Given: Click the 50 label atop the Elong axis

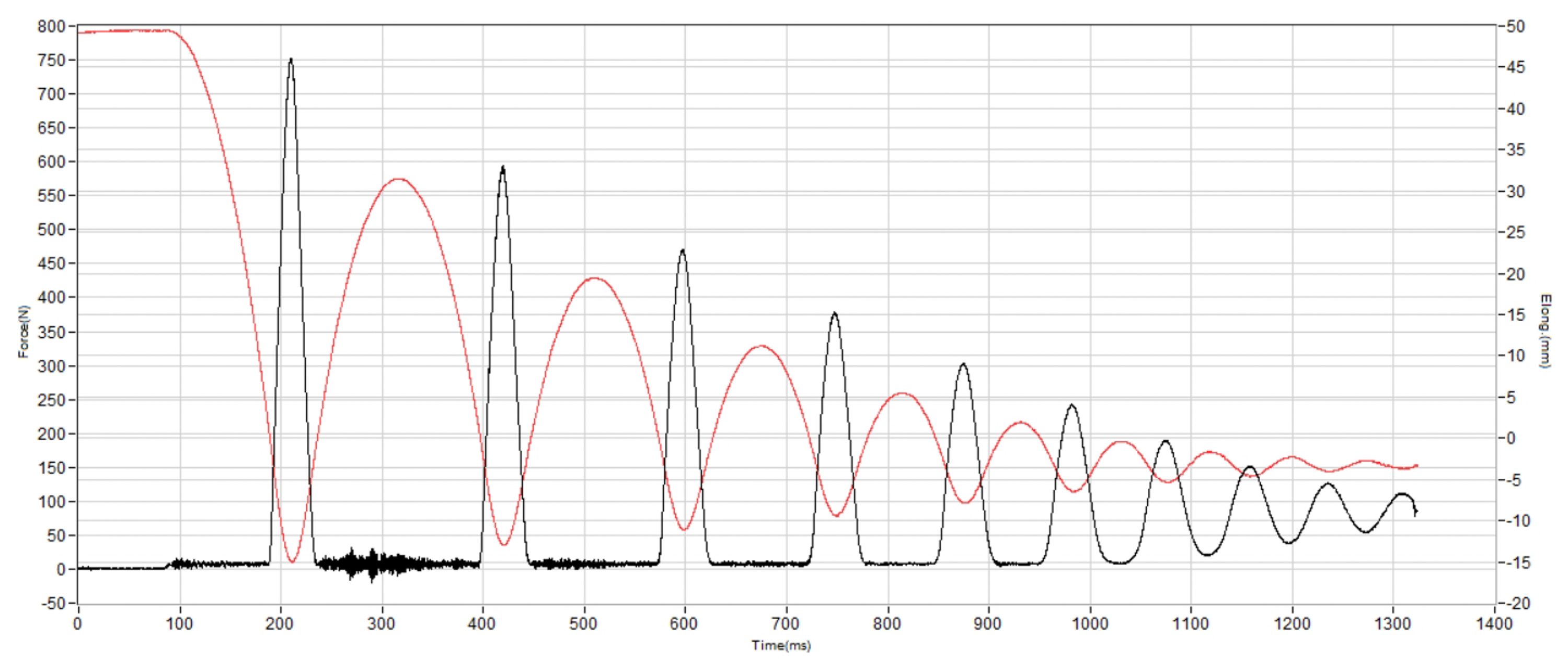Looking at the screenshot, I should pyautogui.click(x=1516, y=27).
